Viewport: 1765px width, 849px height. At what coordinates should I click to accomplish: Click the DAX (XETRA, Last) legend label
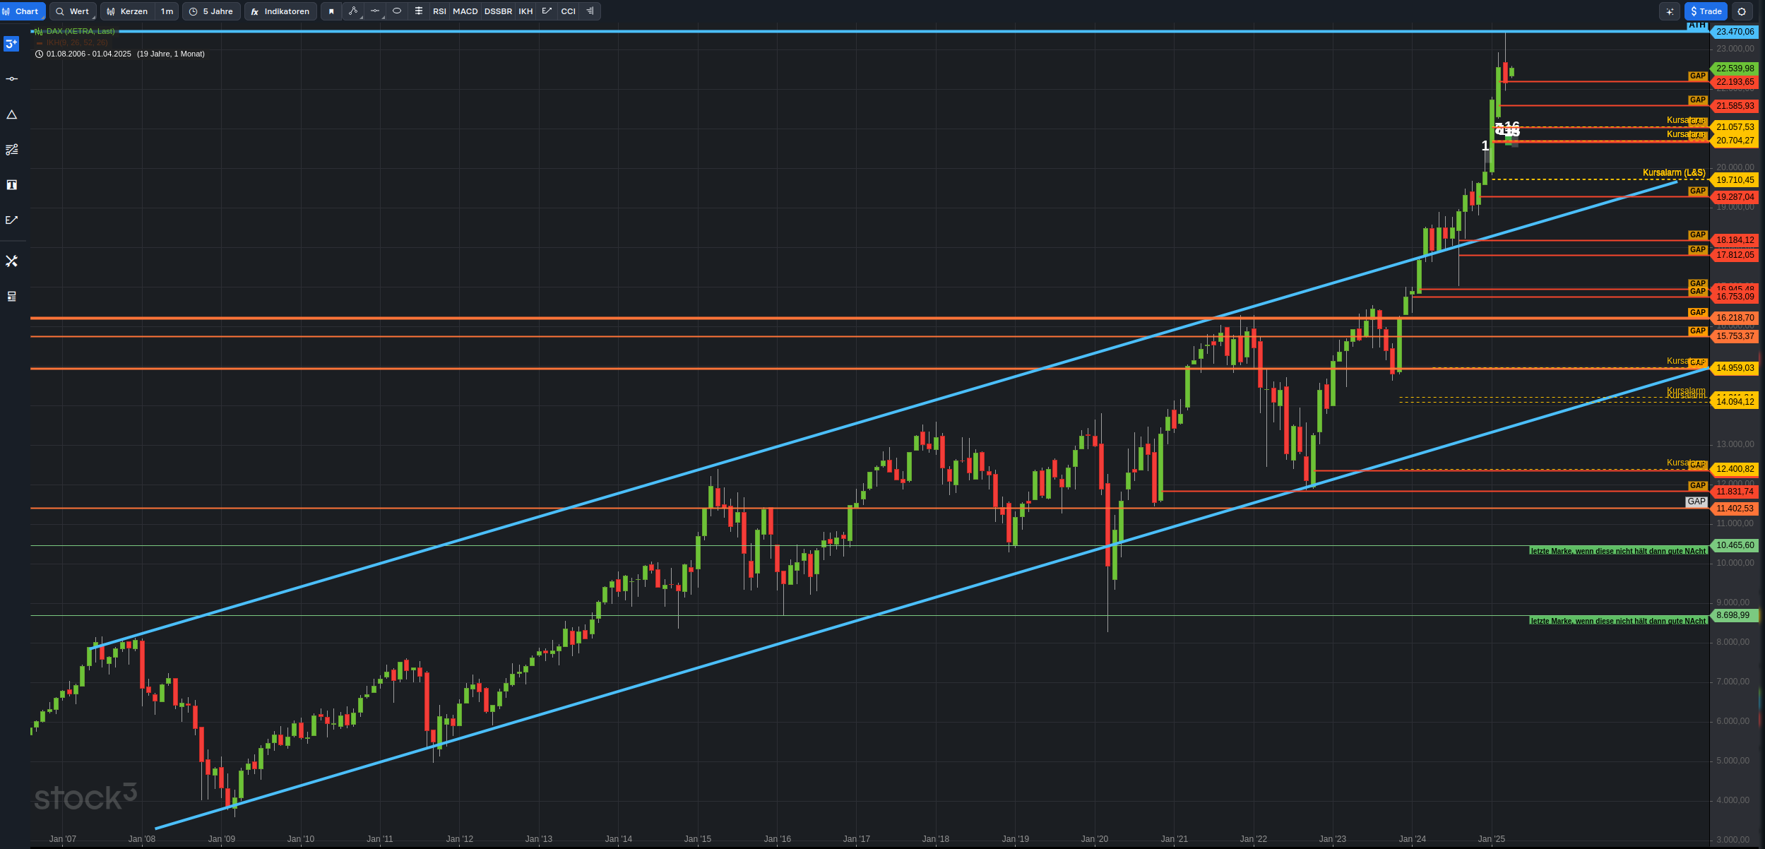(80, 31)
